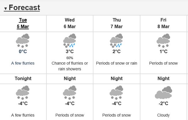Click Tuesday's 0°C temperature
This screenshot has height=120, width=188.
click(x=23, y=52)
